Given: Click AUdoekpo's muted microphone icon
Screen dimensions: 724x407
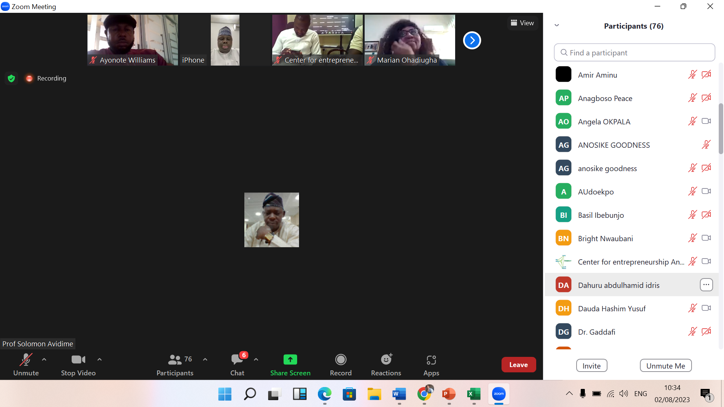Looking at the screenshot, I should point(692,191).
